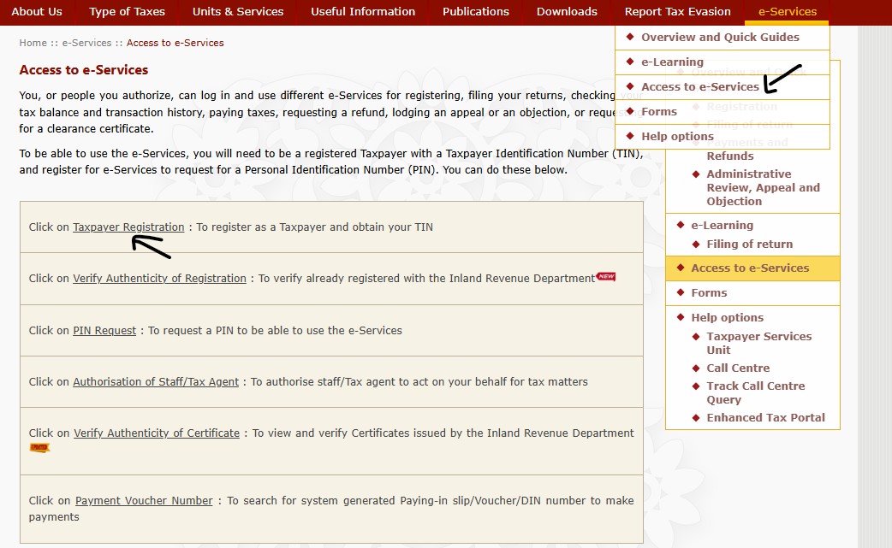Open the Type of Taxes menu
The height and width of the screenshot is (548, 892).
click(127, 12)
